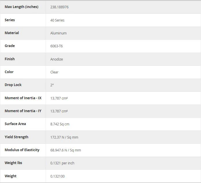Click the Series row label
Image resolution: width=201 pixels, height=183 pixels.
(10, 20)
